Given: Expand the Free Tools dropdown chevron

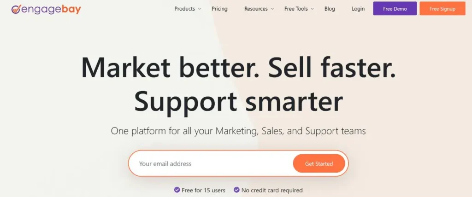Looking at the screenshot, I should pos(313,9).
